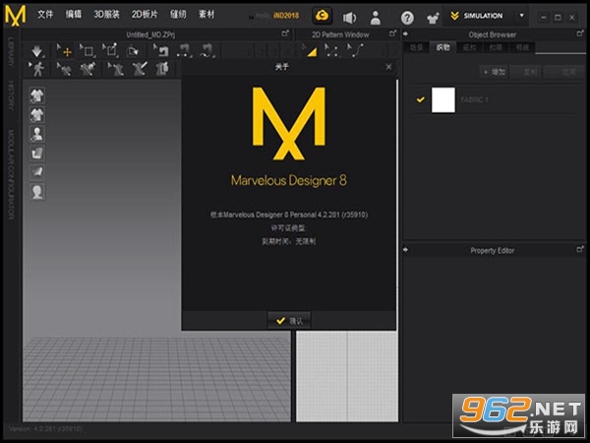Open the 2D板片 menu
Screen dimensions: 590x443
point(145,15)
